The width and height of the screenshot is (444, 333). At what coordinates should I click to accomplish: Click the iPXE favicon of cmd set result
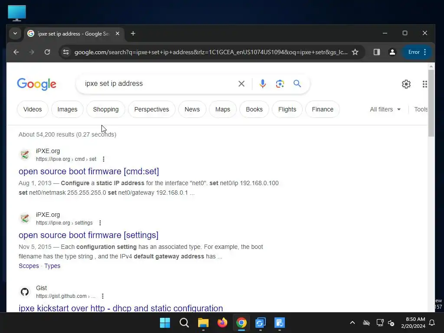(x=25, y=155)
